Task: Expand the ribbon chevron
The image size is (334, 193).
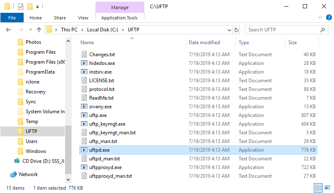Action: 320,17
